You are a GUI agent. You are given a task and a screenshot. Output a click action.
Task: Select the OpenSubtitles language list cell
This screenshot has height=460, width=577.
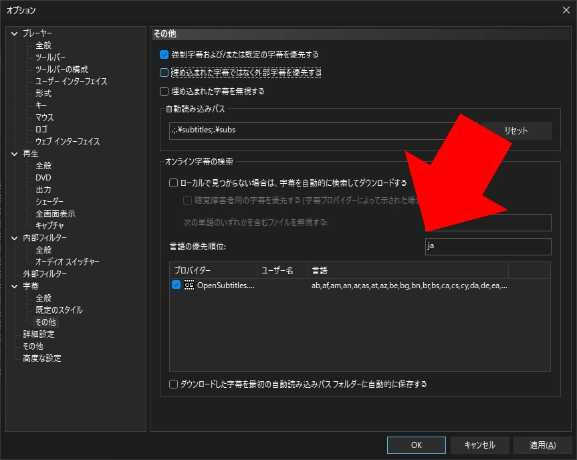(x=409, y=285)
